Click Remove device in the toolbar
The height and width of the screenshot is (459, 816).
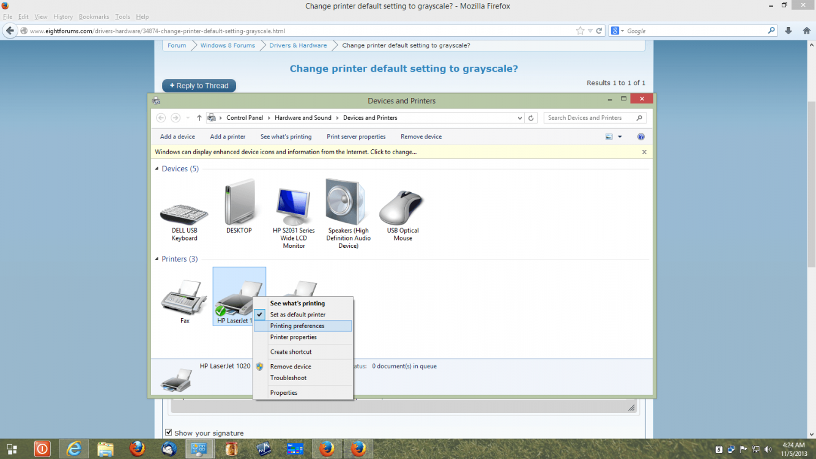[421, 137]
